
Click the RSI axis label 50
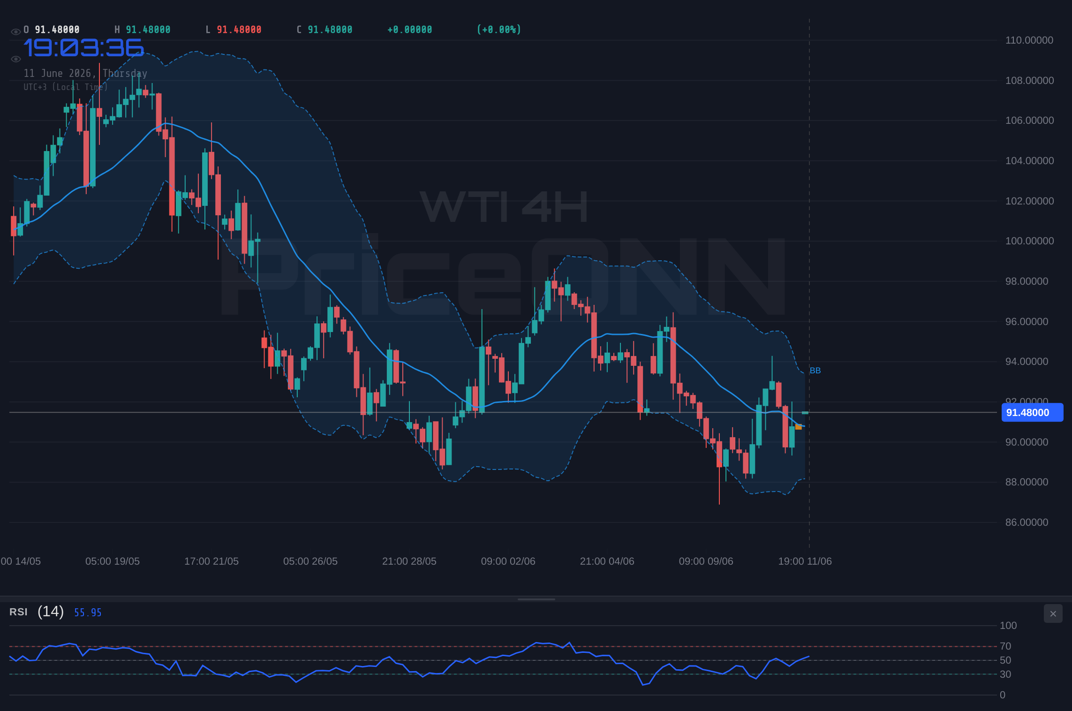pos(1005,660)
